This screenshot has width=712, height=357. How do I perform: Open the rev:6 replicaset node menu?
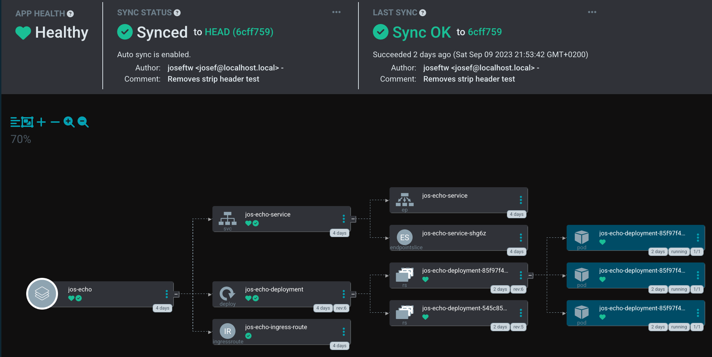(x=521, y=275)
